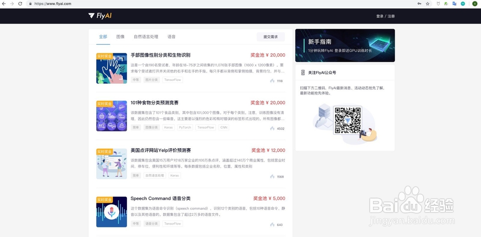Viewport: 481px width, 237px height.
Task: Open the teal 'm' extension icon
Action: click(463, 4)
